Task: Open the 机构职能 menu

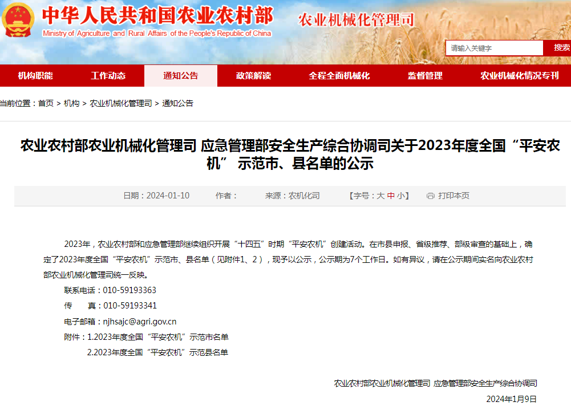Action: (x=35, y=76)
